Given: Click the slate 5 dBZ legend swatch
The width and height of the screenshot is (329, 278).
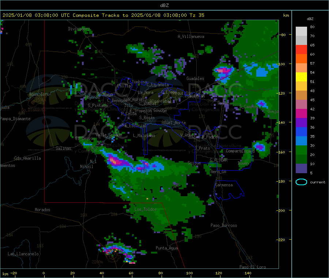Looking at the screenshot, I should tap(301, 168).
